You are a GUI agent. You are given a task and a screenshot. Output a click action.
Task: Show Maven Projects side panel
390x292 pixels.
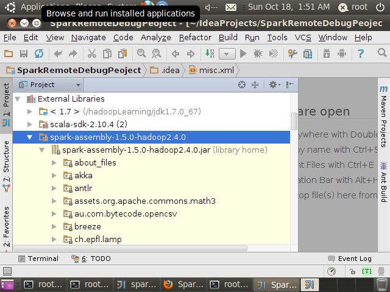pyautogui.click(x=384, y=116)
